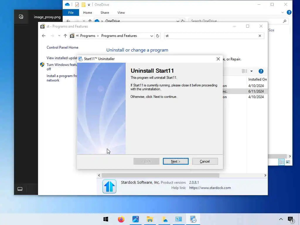Image resolution: width=300 pixels, height=225 pixels.
Task: Open view options dropdown arrow in program list
Action: pos(251,71)
